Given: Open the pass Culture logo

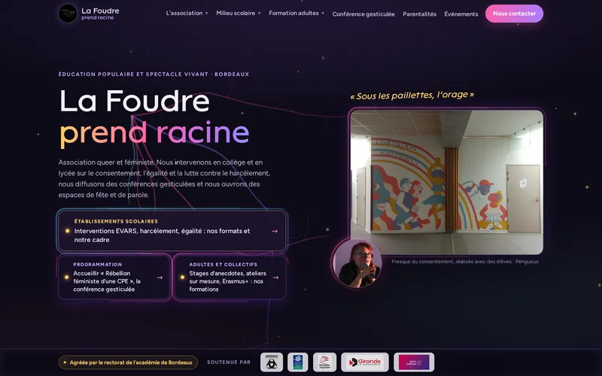Looking at the screenshot, I should click(x=414, y=362).
